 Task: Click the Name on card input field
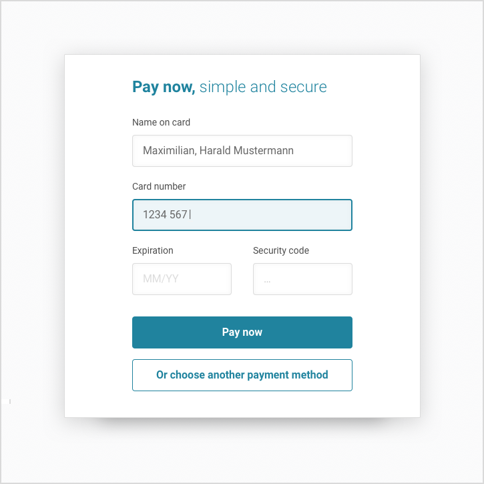click(x=242, y=151)
